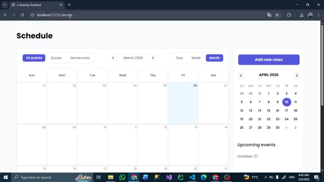Open File Explorer from taskbar
Screen dimensions: 324x182
click(110, 177)
